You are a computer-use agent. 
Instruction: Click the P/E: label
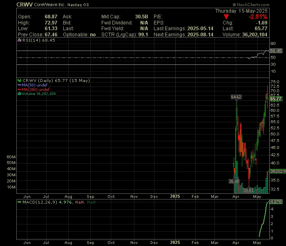coord(158,17)
